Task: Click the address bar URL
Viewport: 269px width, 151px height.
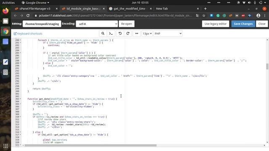Action: tap(115, 16)
